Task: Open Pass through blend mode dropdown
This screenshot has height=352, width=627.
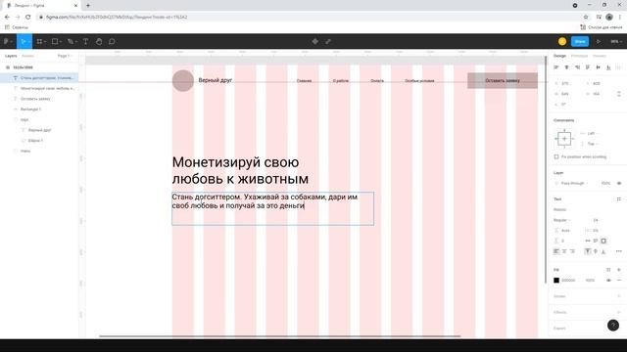Action: click(572, 183)
